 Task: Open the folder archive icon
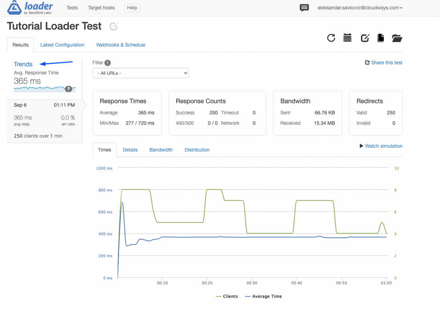point(397,38)
